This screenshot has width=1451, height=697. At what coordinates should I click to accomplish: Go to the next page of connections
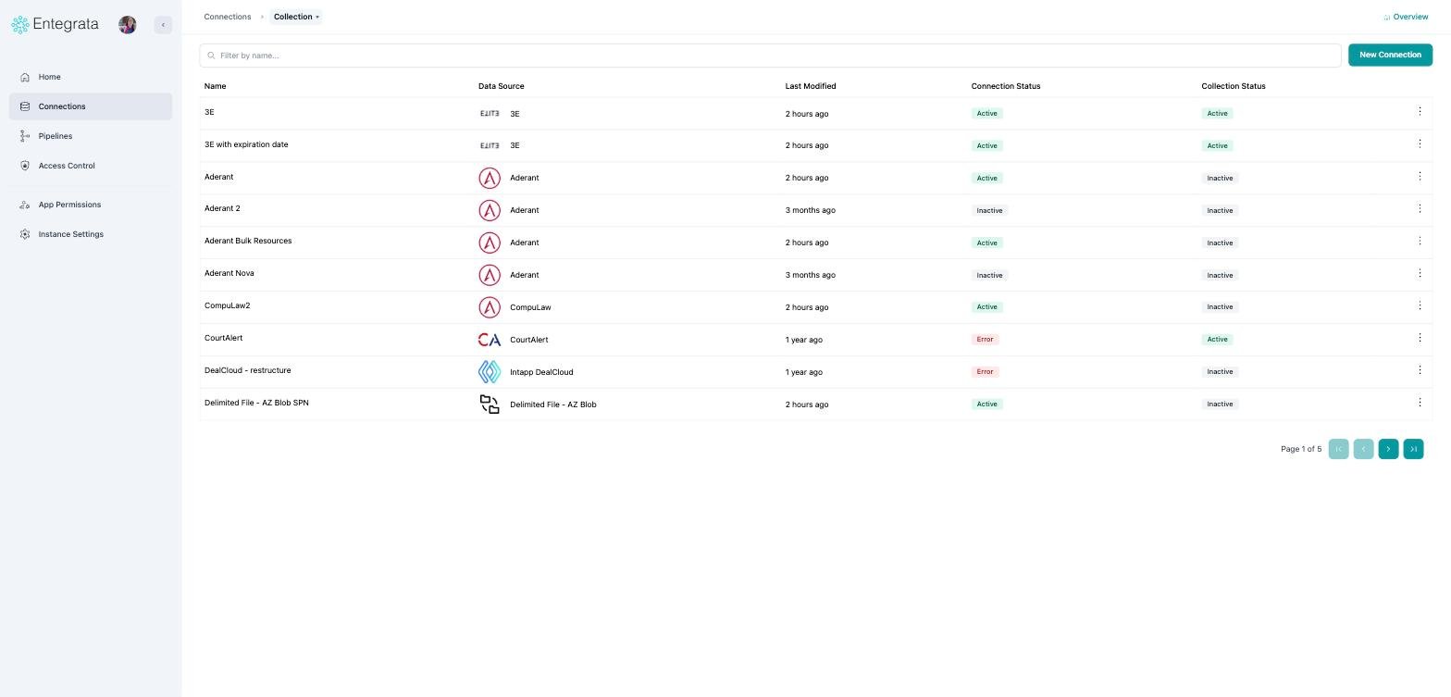click(1388, 449)
